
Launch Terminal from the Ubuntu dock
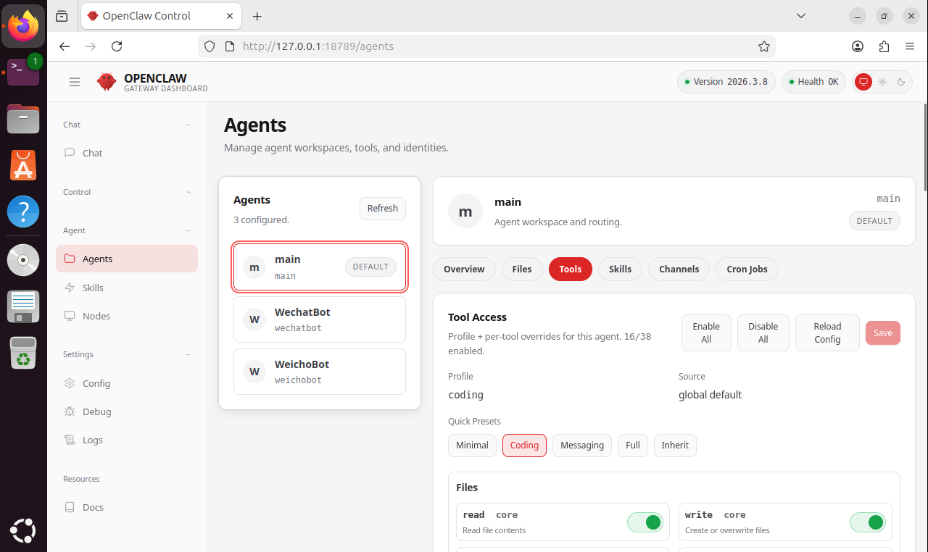pyautogui.click(x=23, y=71)
